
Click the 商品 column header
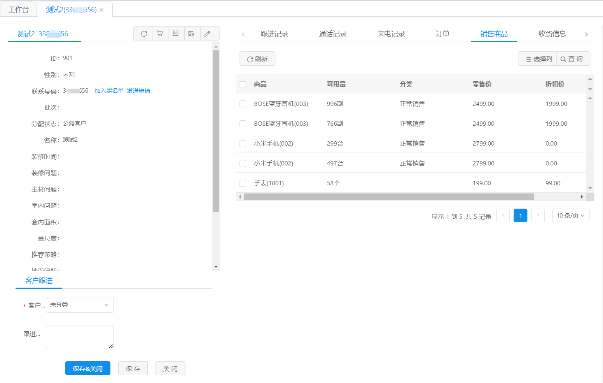260,84
